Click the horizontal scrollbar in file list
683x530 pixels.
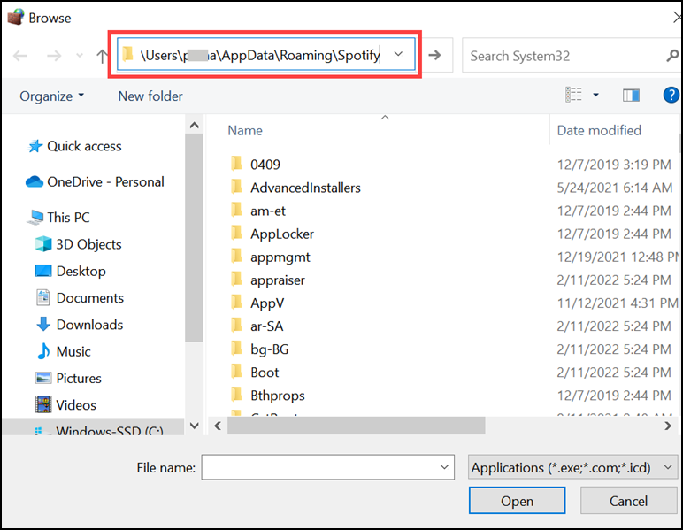coord(356,426)
